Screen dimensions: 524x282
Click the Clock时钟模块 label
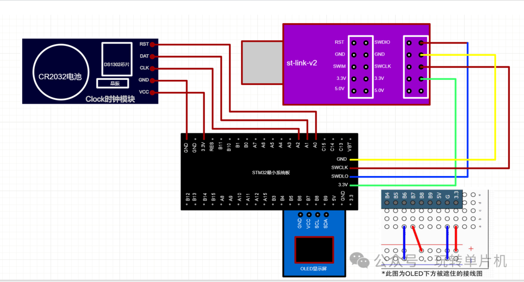click(x=110, y=99)
